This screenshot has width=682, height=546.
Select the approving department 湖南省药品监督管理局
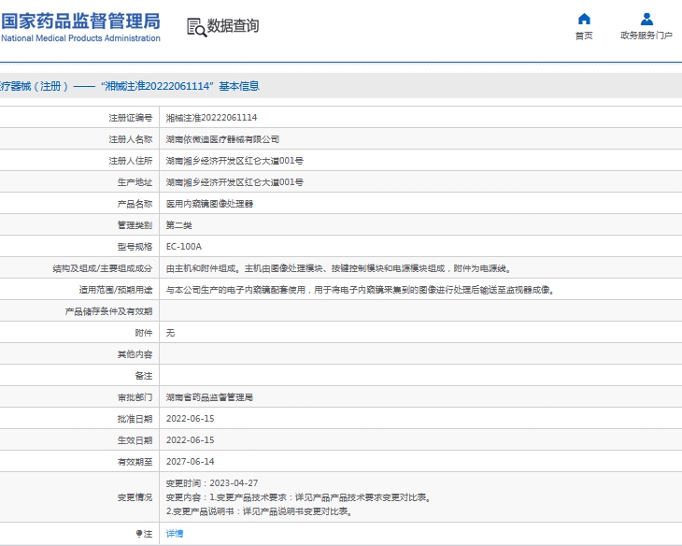pyautogui.click(x=209, y=397)
